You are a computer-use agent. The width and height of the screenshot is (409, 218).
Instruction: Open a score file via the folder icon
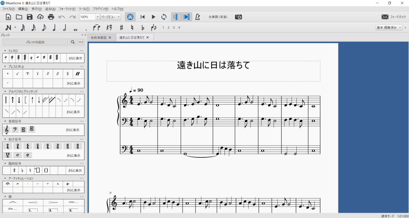point(19,17)
